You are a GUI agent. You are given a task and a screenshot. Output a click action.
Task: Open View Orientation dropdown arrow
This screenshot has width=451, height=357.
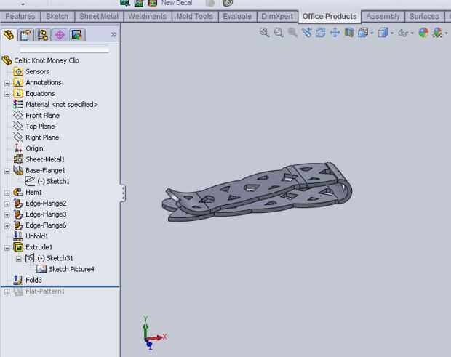pos(372,33)
